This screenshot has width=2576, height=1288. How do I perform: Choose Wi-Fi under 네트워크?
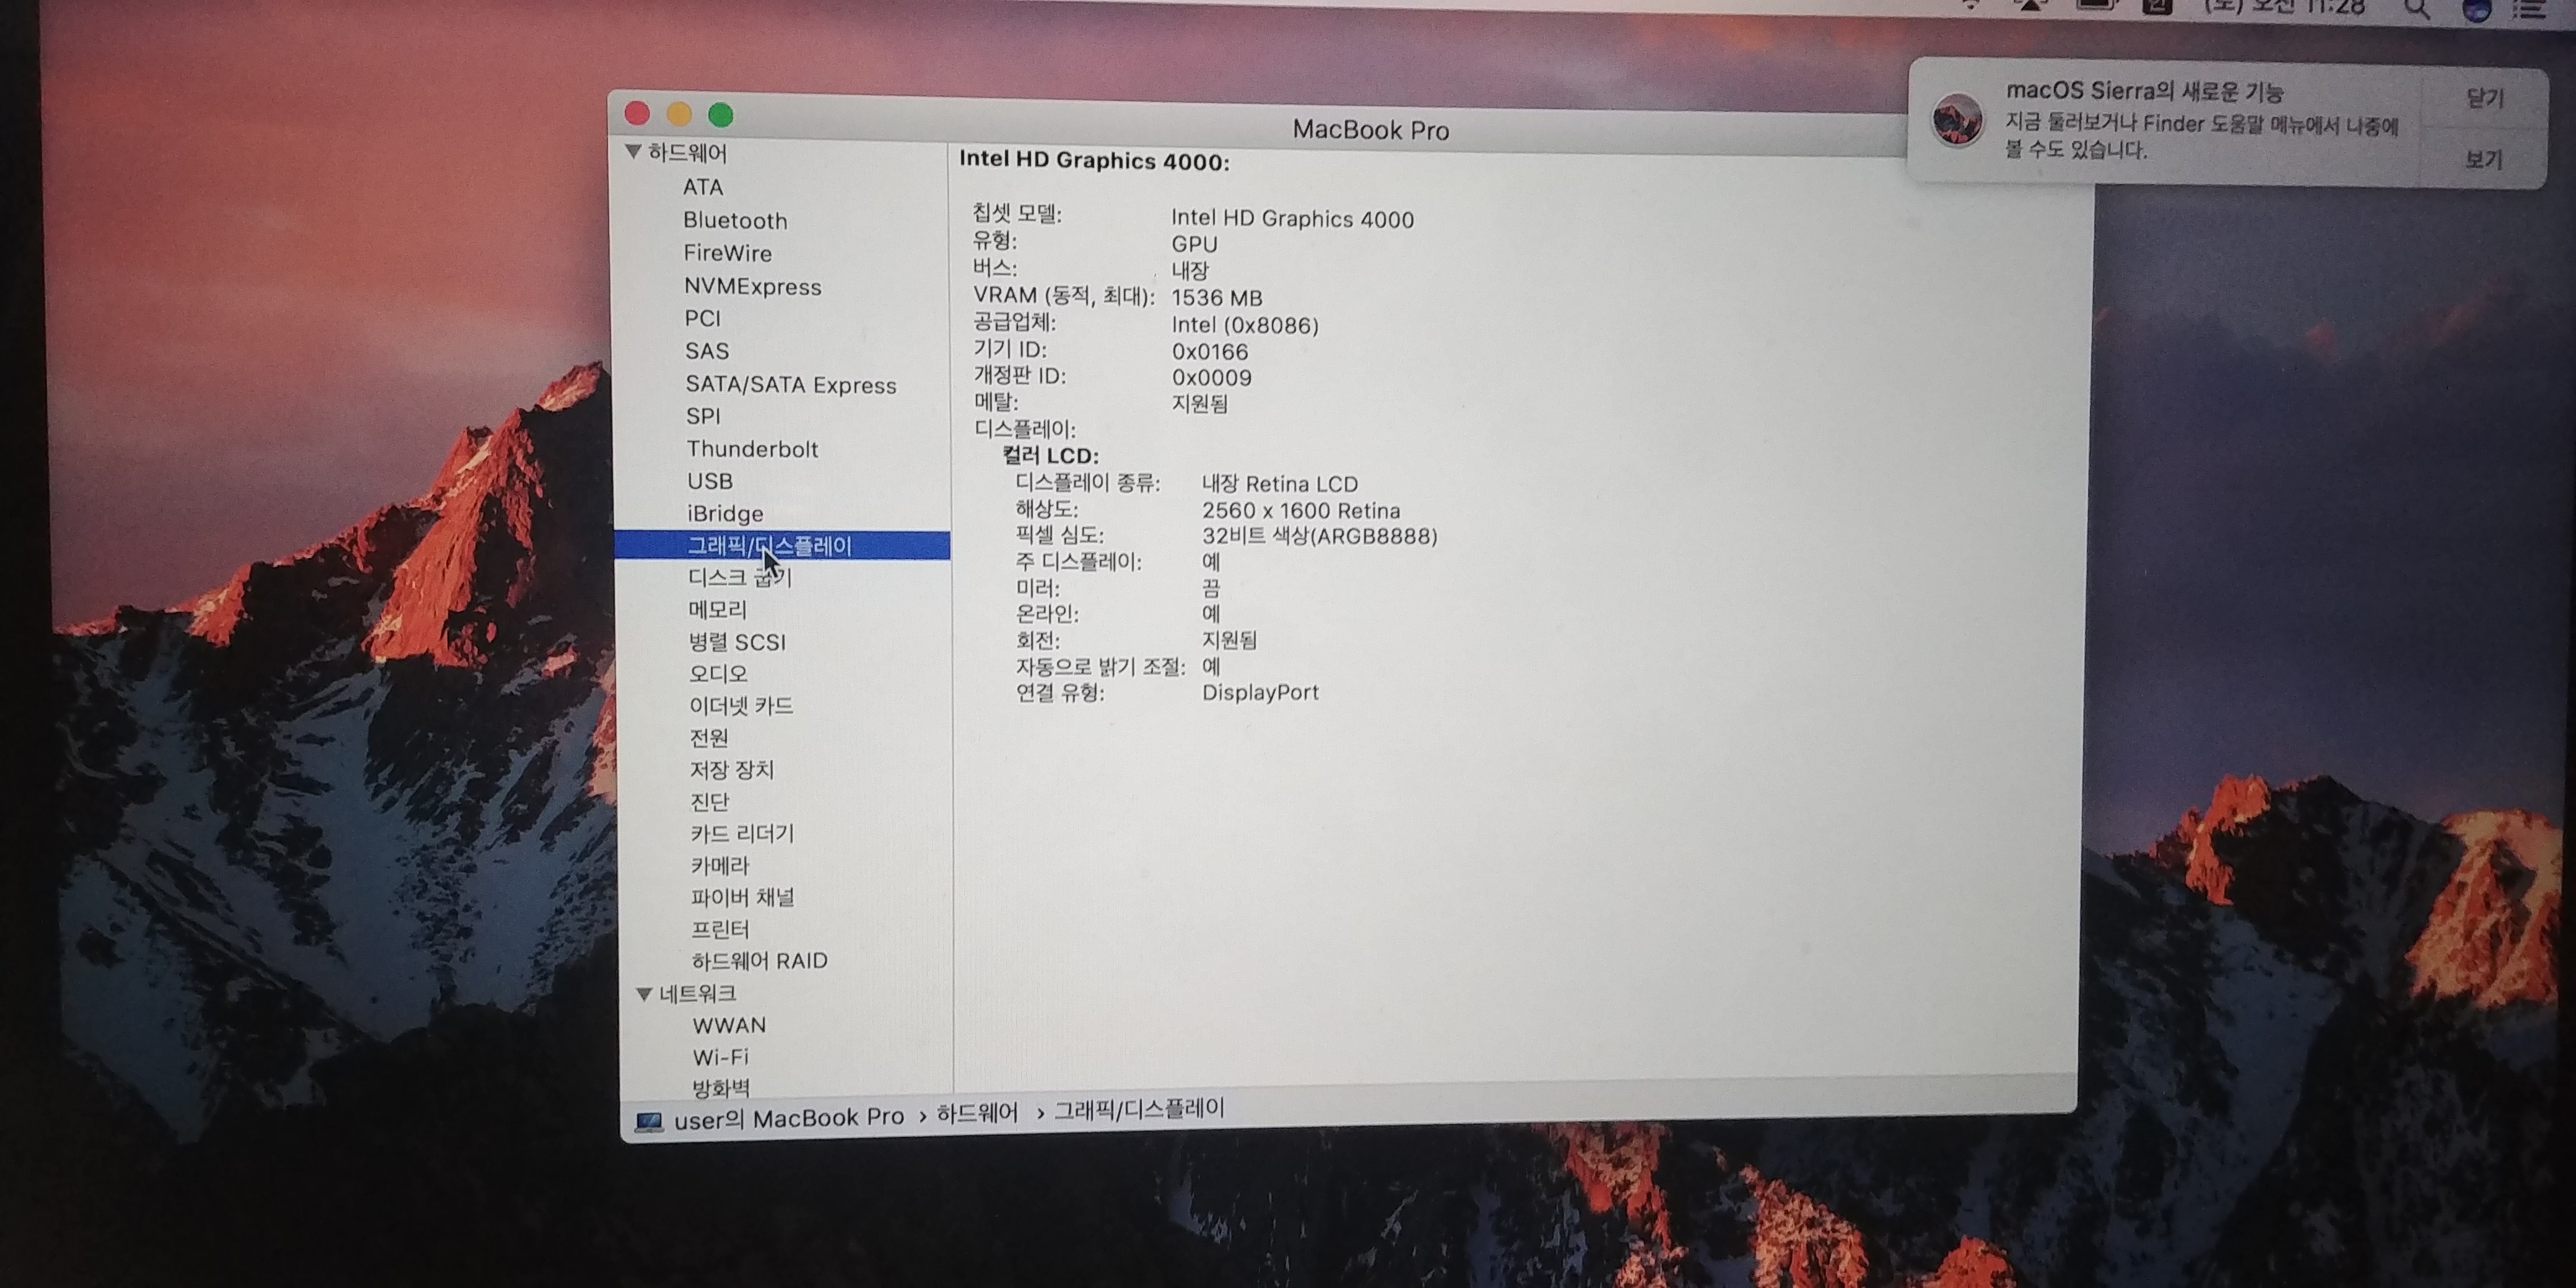click(720, 1057)
